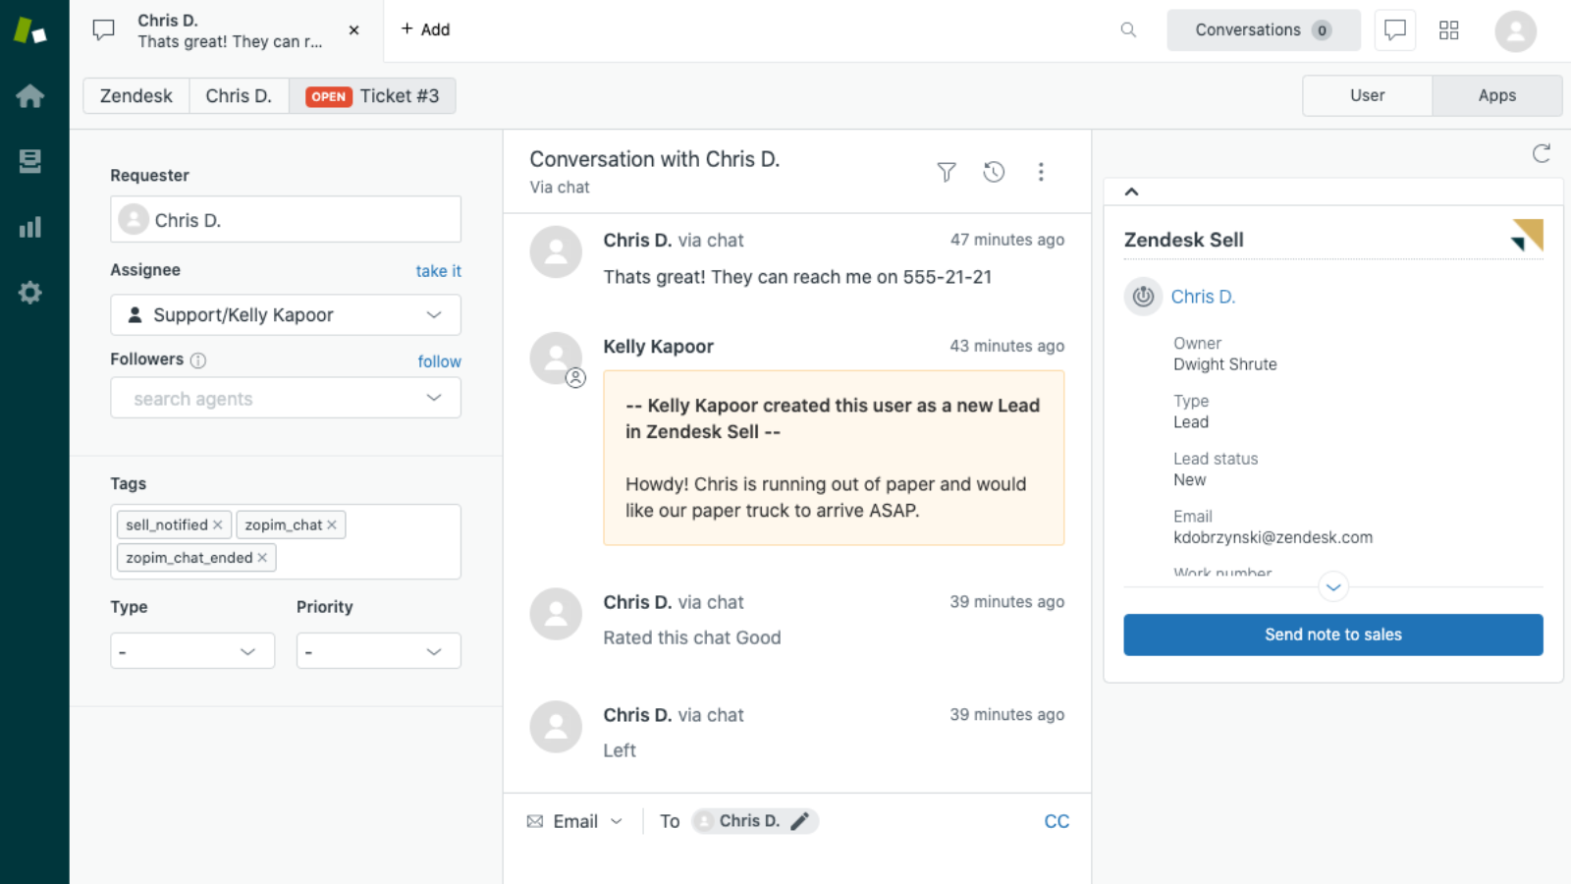Open the Chris D. lead link in Sell
1571x884 pixels.
(1203, 297)
